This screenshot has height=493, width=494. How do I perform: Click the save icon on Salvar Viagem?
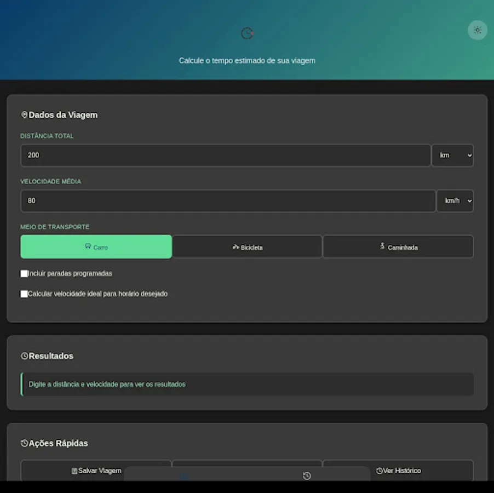[74, 471]
